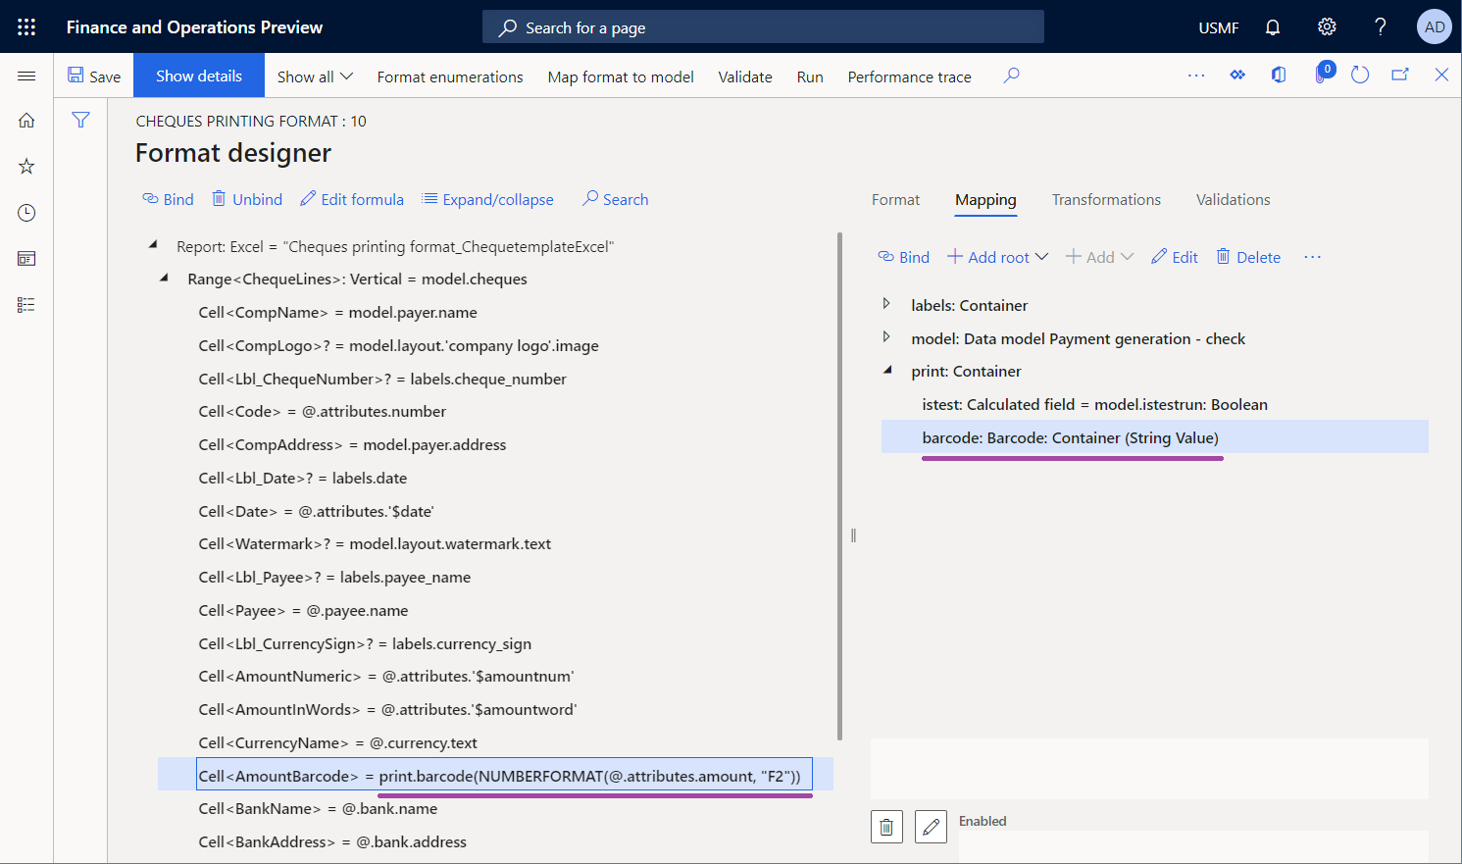1462x864 pixels.
Task: Select Cell<AmountBarcode> row
Action: 495,776
